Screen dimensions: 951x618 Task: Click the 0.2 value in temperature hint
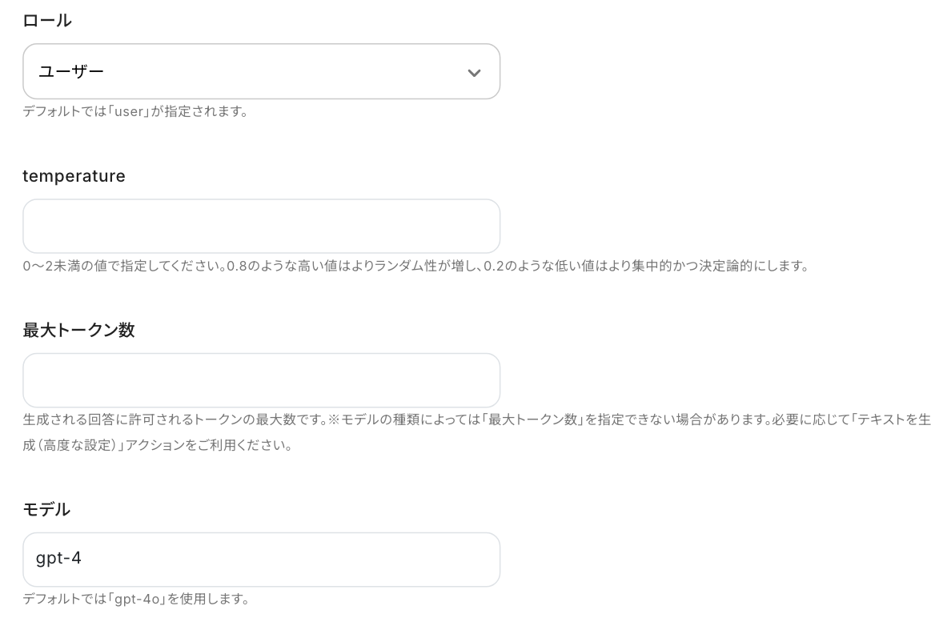[494, 266]
